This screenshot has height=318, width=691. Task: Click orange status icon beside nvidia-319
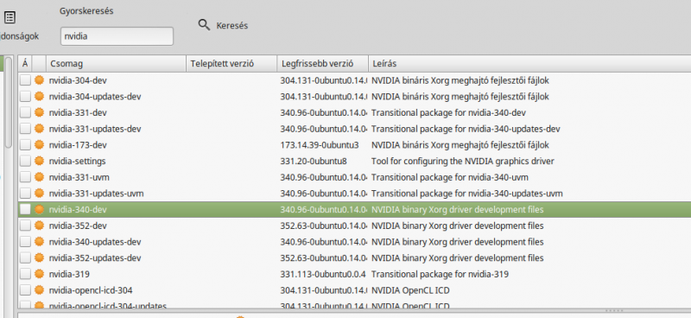(x=39, y=274)
